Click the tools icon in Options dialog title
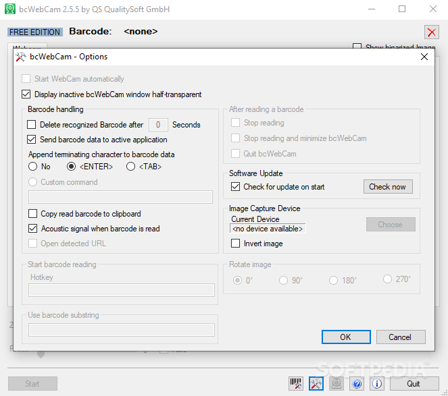The height and width of the screenshot is (396, 448). (x=20, y=57)
